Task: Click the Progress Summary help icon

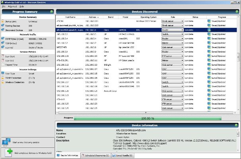Action: [x=52, y=12]
